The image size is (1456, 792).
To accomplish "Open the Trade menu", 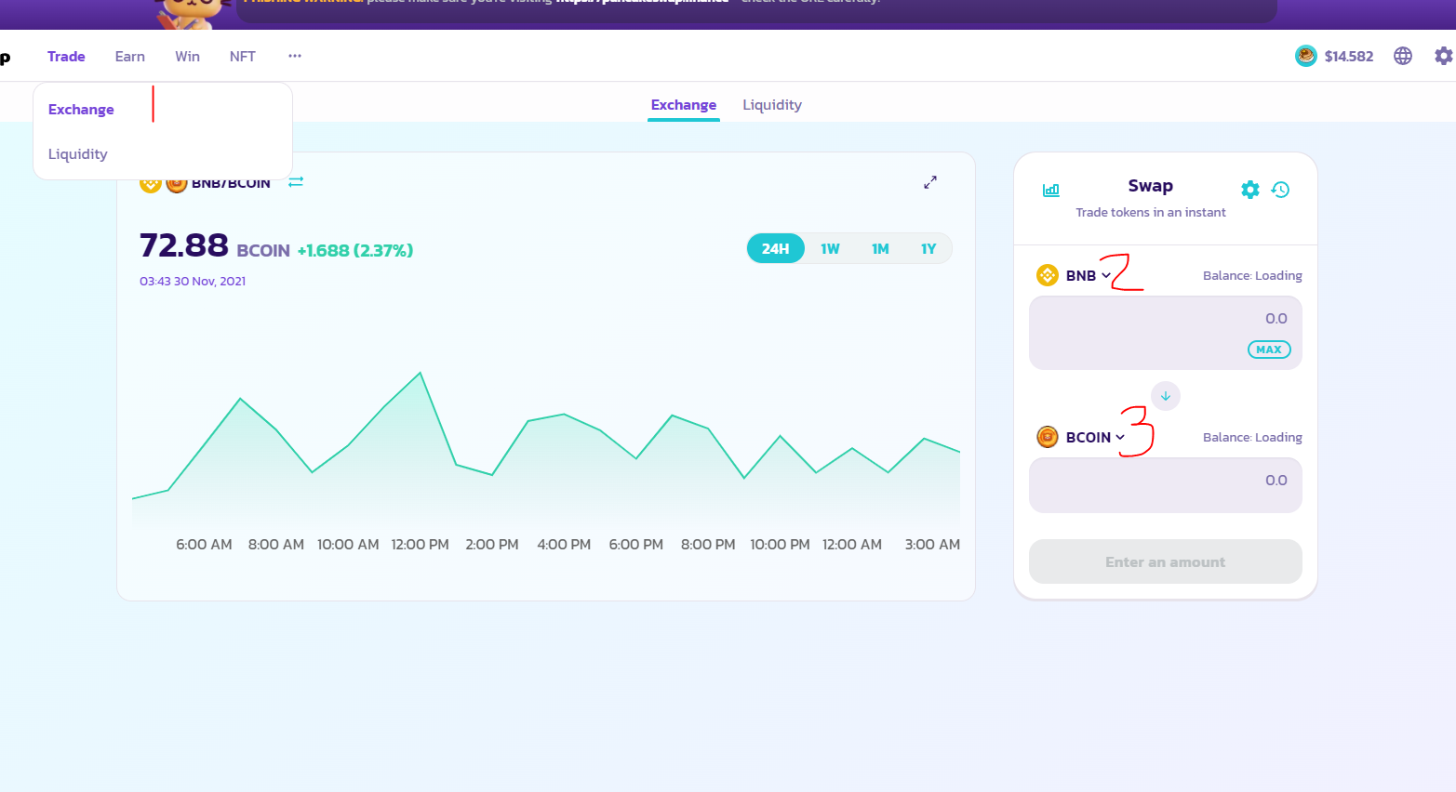I will pos(66,57).
